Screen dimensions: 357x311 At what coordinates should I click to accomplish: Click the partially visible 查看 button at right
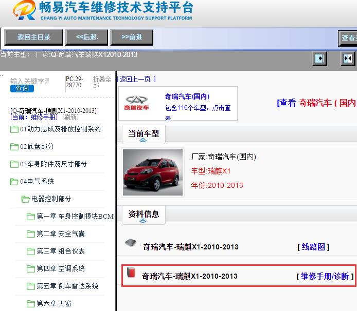348,38
